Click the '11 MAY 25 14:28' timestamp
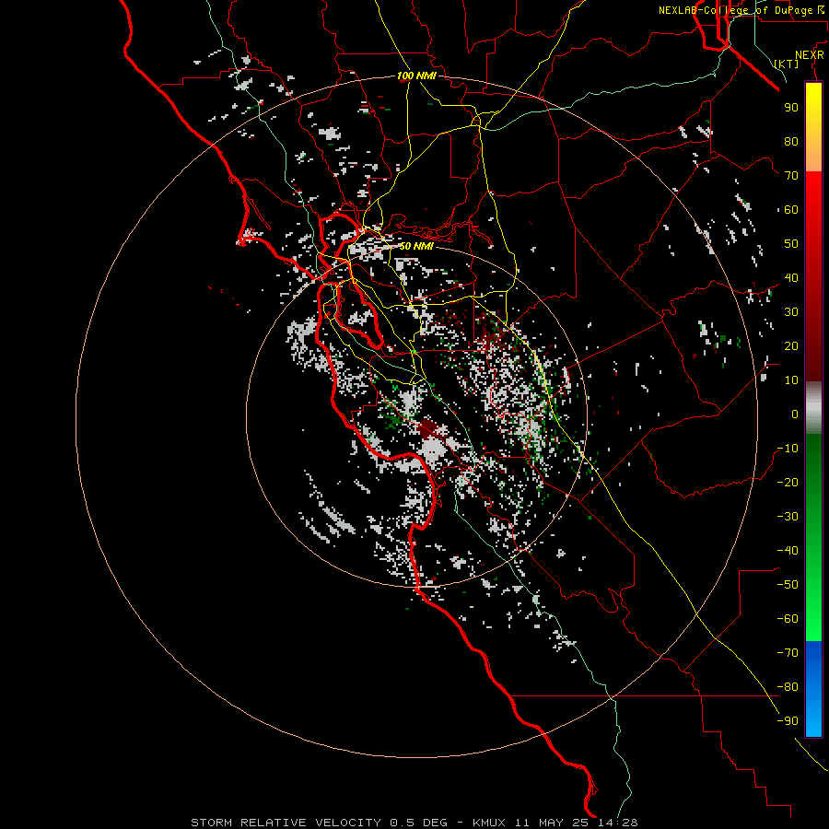The height and width of the screenshot is (829, 829). tap(577, 823)
